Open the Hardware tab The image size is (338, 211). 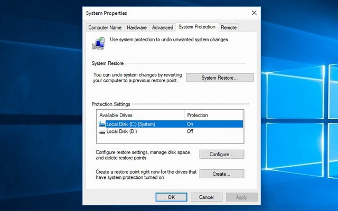click(x=137, y=27)
